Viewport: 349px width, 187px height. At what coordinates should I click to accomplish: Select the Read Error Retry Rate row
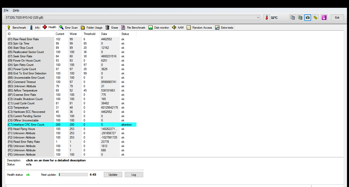pos(72,142)
